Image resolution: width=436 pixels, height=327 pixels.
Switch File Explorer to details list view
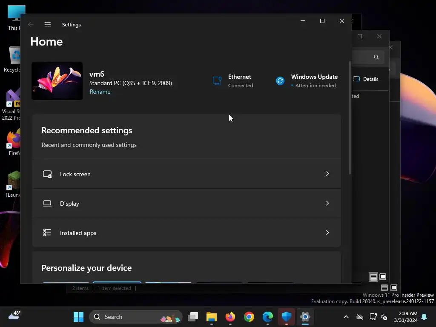click(x=374, y=277)
